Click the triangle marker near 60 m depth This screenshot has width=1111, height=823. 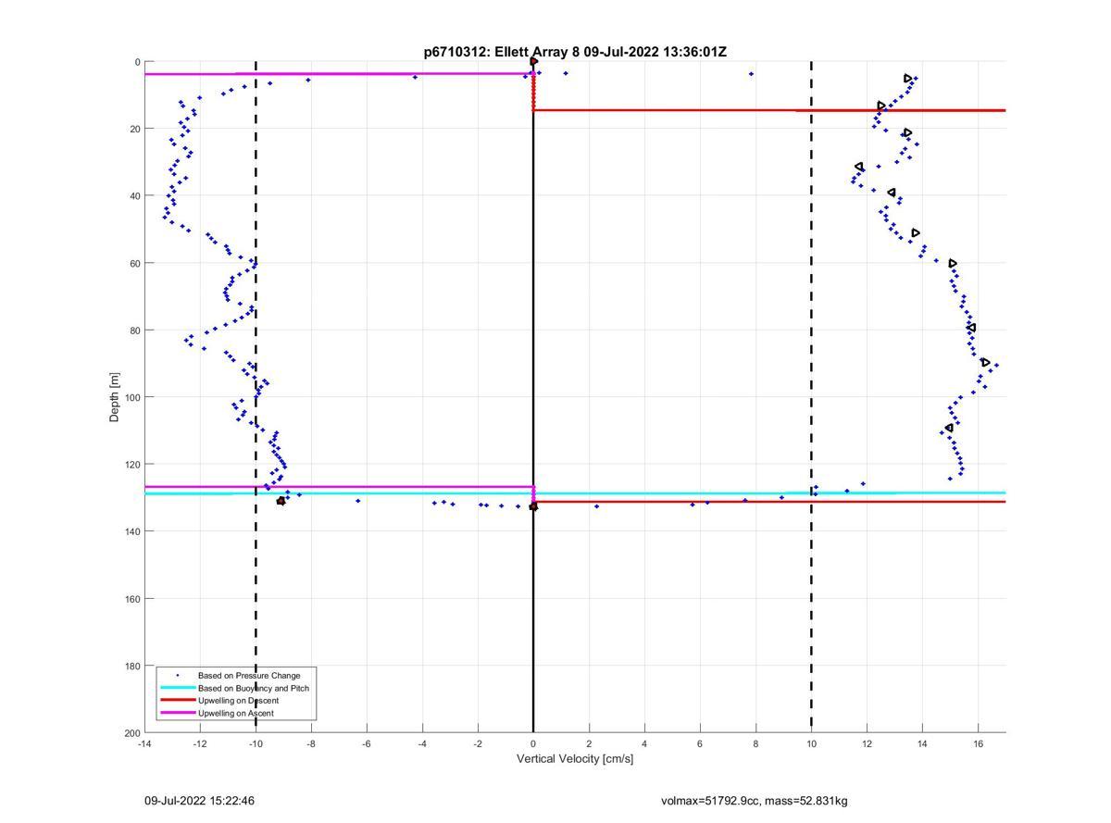pyautogui.click(x=953, y=264)
